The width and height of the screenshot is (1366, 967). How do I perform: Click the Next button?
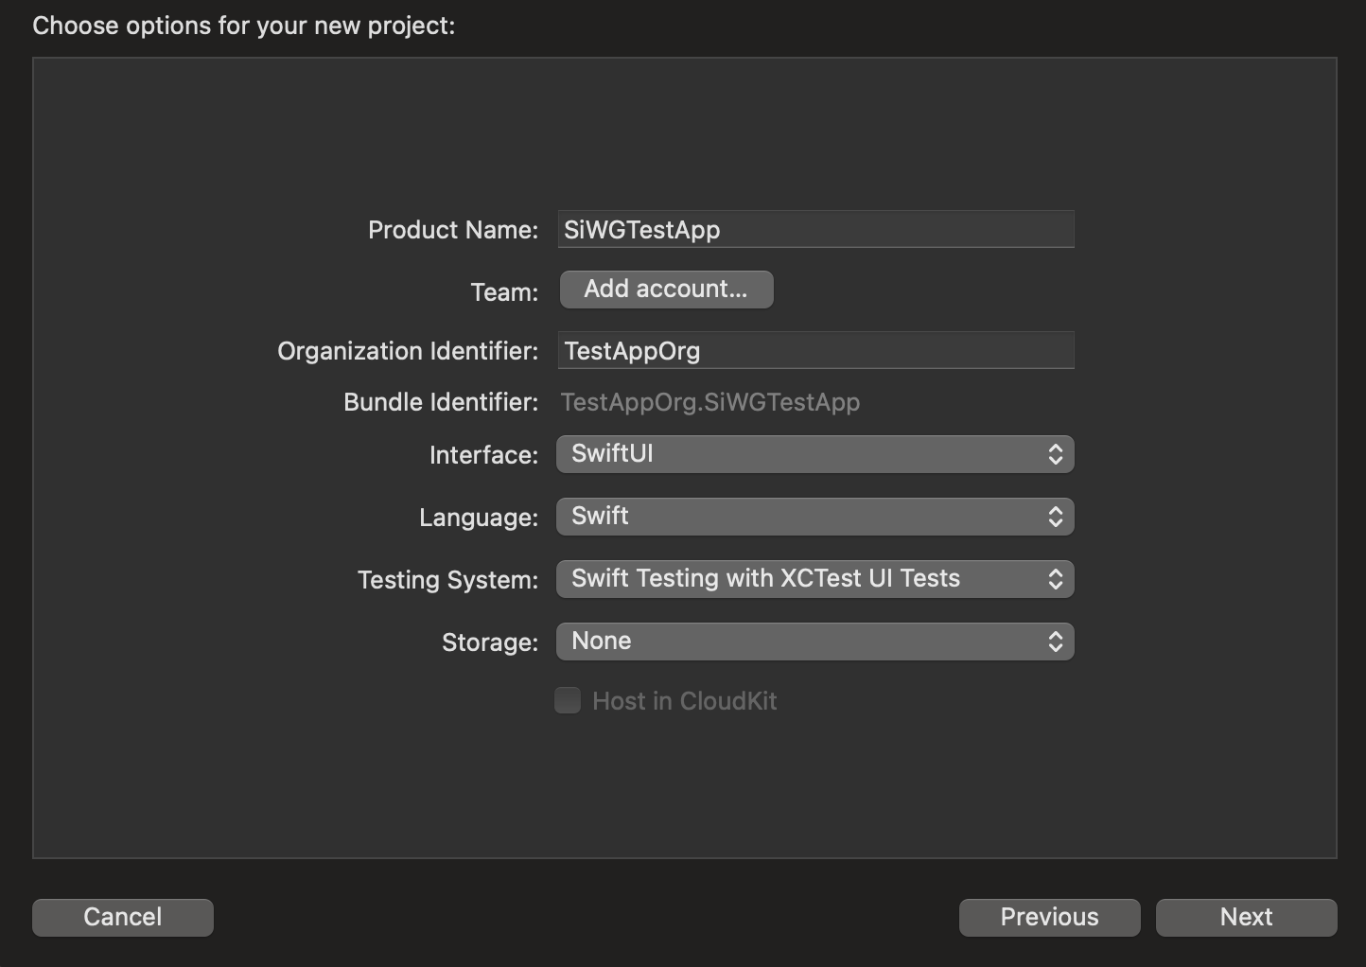1246,917
